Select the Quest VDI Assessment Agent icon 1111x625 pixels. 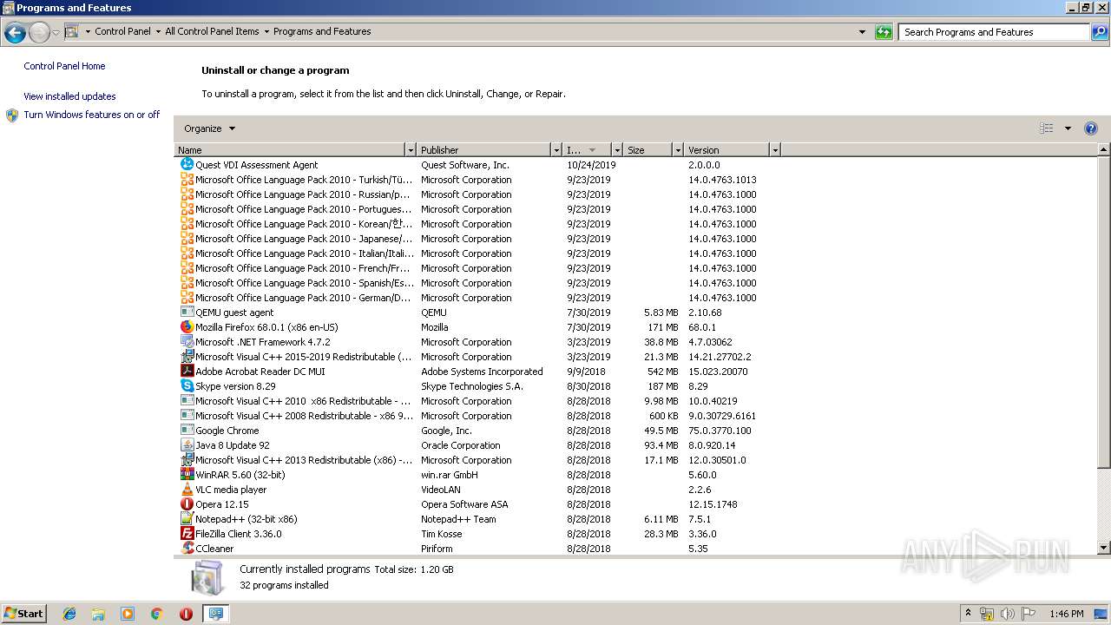[x=187, y=164]
